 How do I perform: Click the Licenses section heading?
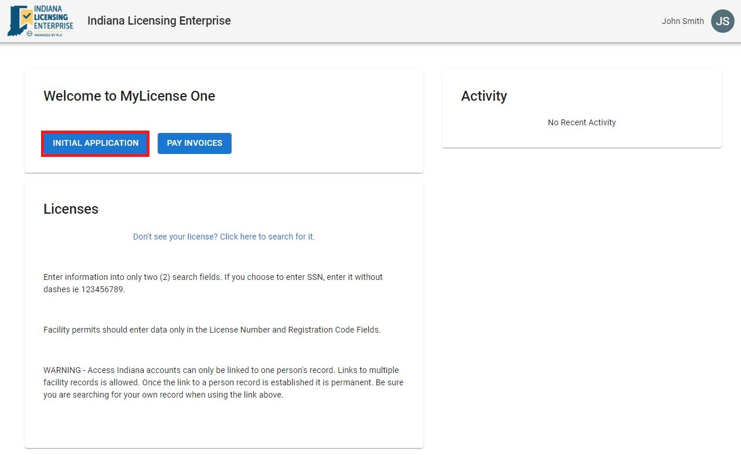pyautogui.click(x=71, y=209)
